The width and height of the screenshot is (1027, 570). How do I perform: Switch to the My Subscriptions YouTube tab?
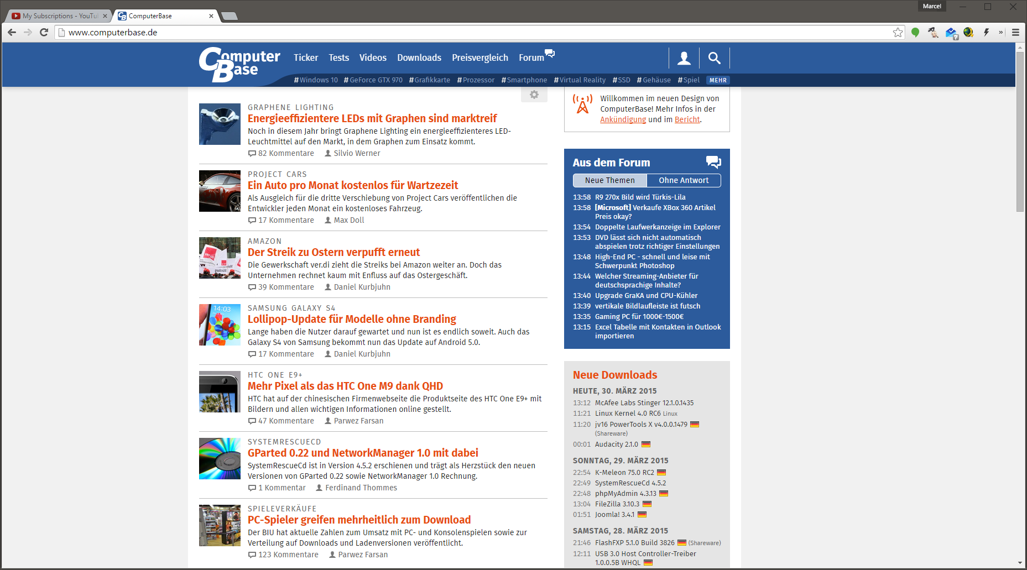click(59, 16)
